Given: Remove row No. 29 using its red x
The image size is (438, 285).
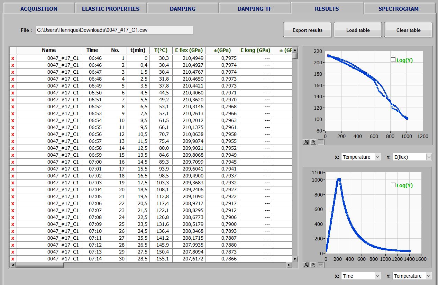Looking at the screenshot, I should [13, 252].
